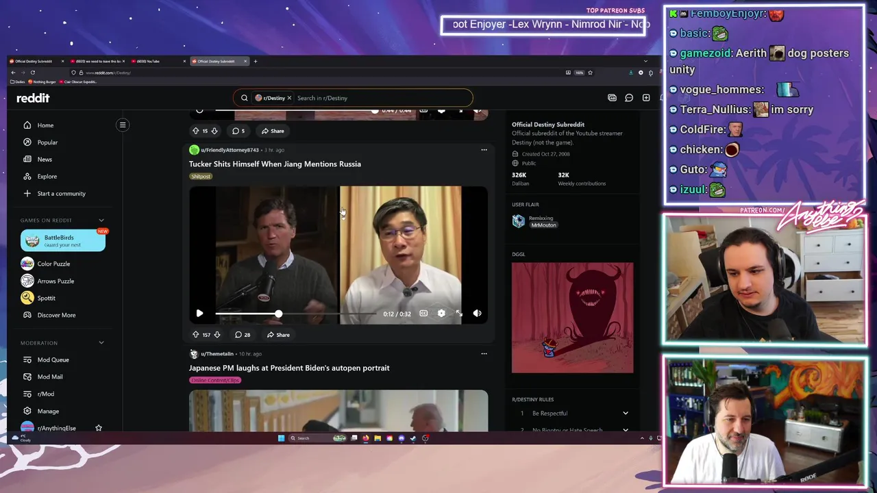Filter by Shitpost flair tag

point(201,177)
